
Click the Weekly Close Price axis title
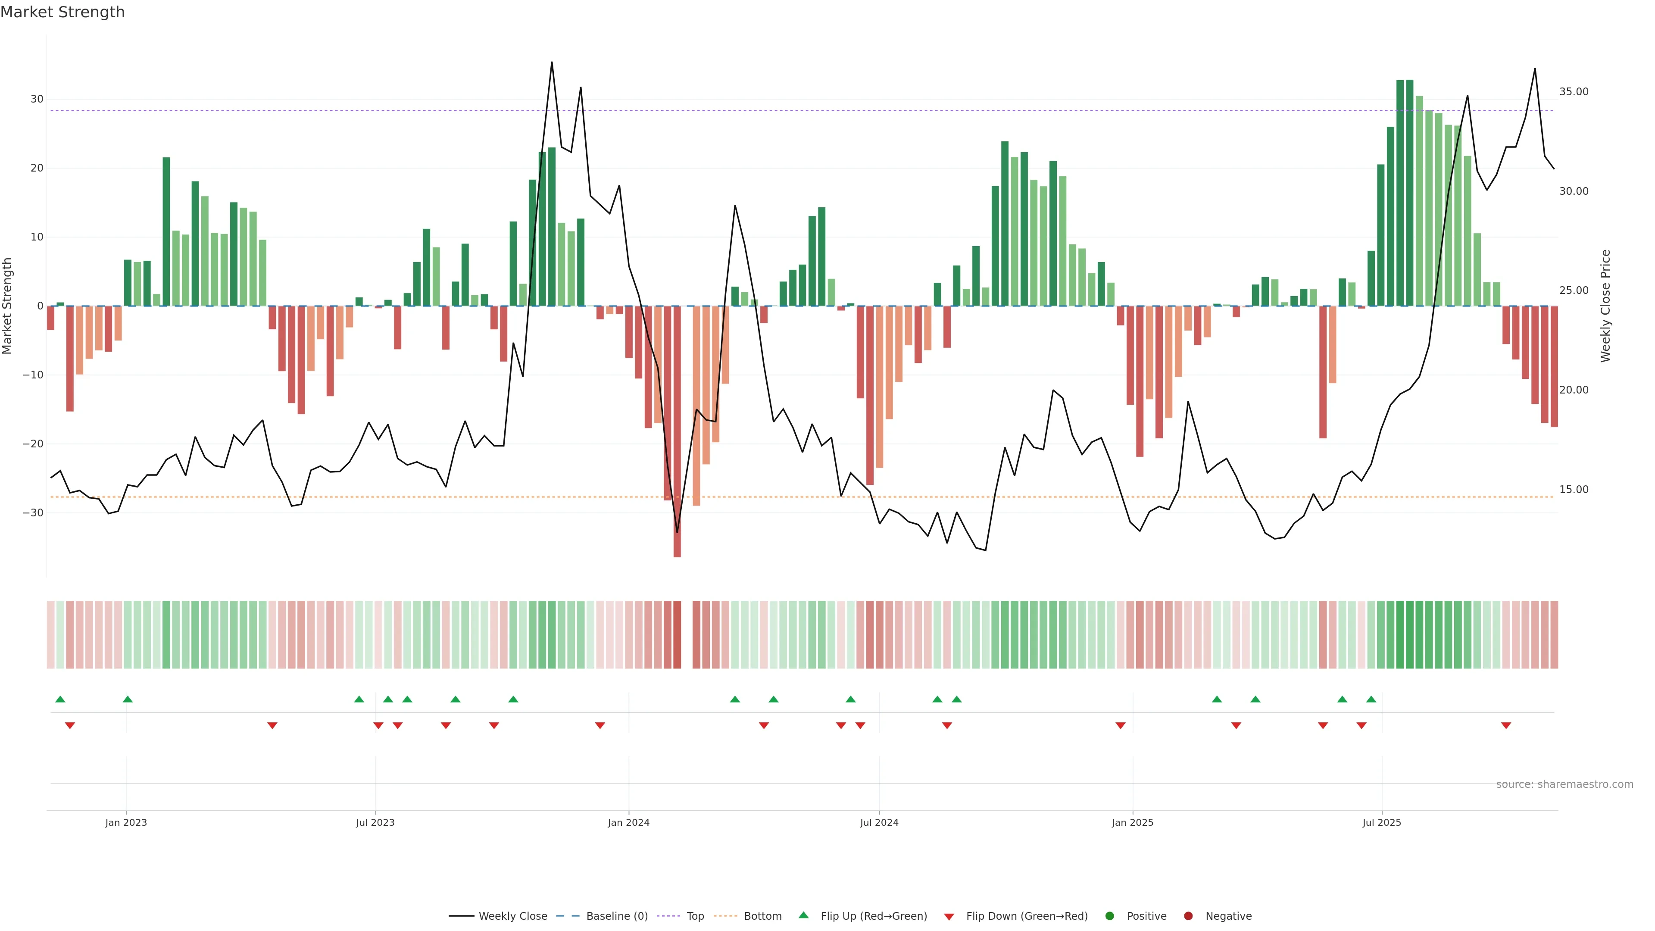(1605, 306)
